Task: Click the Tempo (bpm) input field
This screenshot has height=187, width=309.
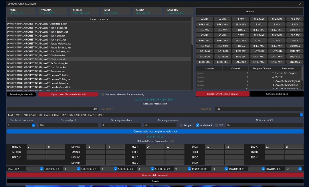Action: (68, 125)
